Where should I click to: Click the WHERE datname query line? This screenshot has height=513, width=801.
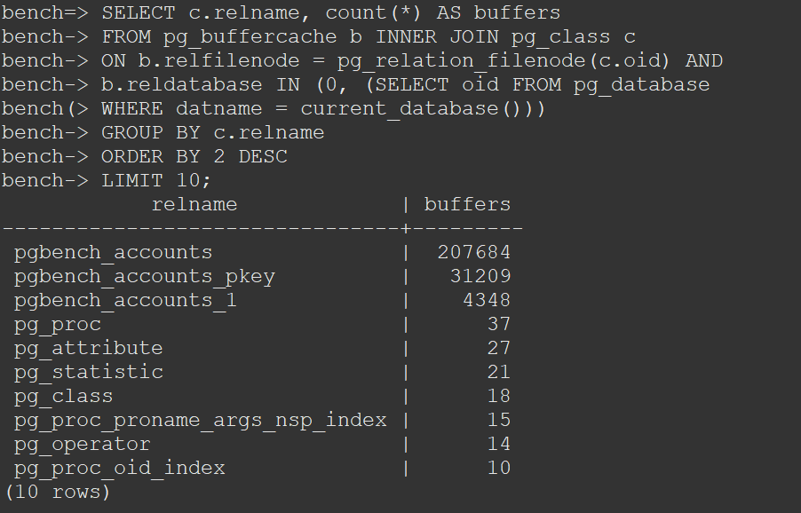point(274,109)
